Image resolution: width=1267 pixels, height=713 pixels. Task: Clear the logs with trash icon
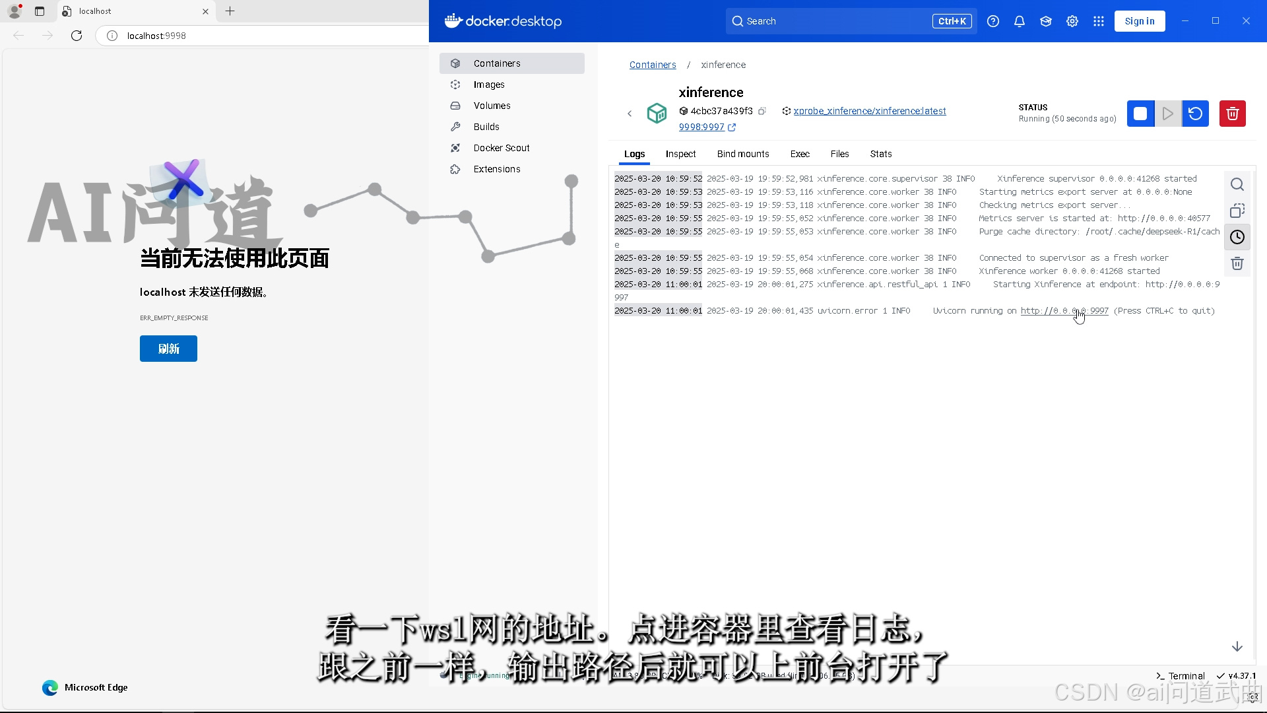click(1237, 264)
